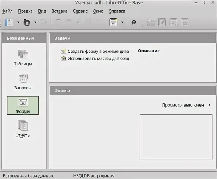Open the Просмотр: выключен dropdown
The width and height of the screenshot is (217, 179).
(x=186, y=105)
